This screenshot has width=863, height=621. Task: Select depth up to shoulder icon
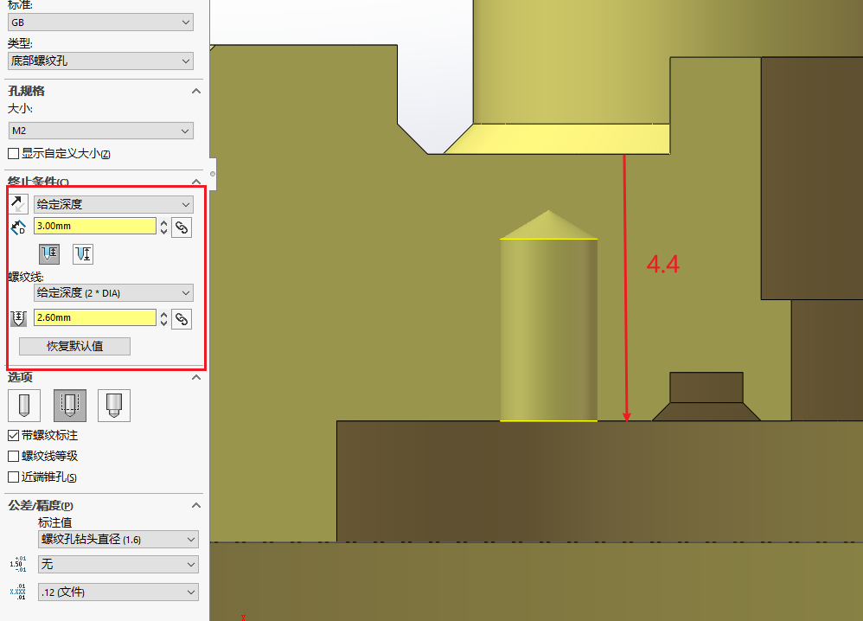click(49, 253)
